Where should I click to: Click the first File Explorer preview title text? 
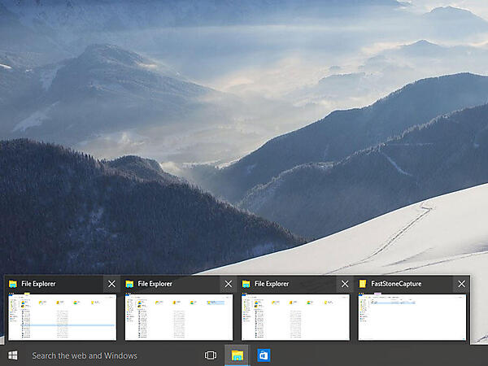[x=38, y=284]
